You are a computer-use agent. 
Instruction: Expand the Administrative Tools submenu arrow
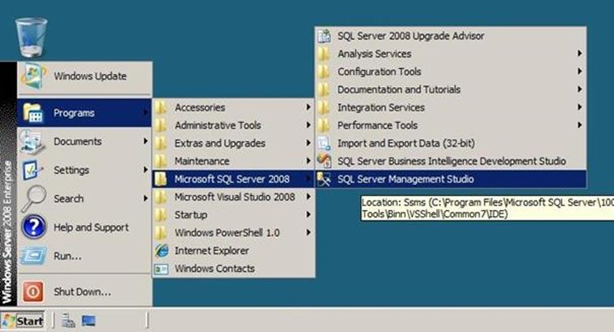[309, 125]
